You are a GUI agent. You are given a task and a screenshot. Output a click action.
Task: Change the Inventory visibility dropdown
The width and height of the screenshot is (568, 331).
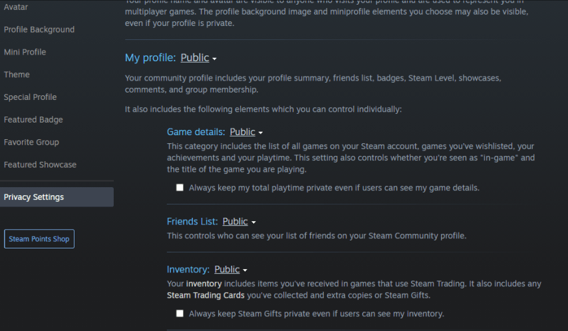(x=230, y=269)
